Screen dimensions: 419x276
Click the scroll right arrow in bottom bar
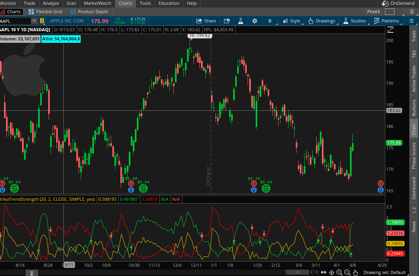(317, 272)
